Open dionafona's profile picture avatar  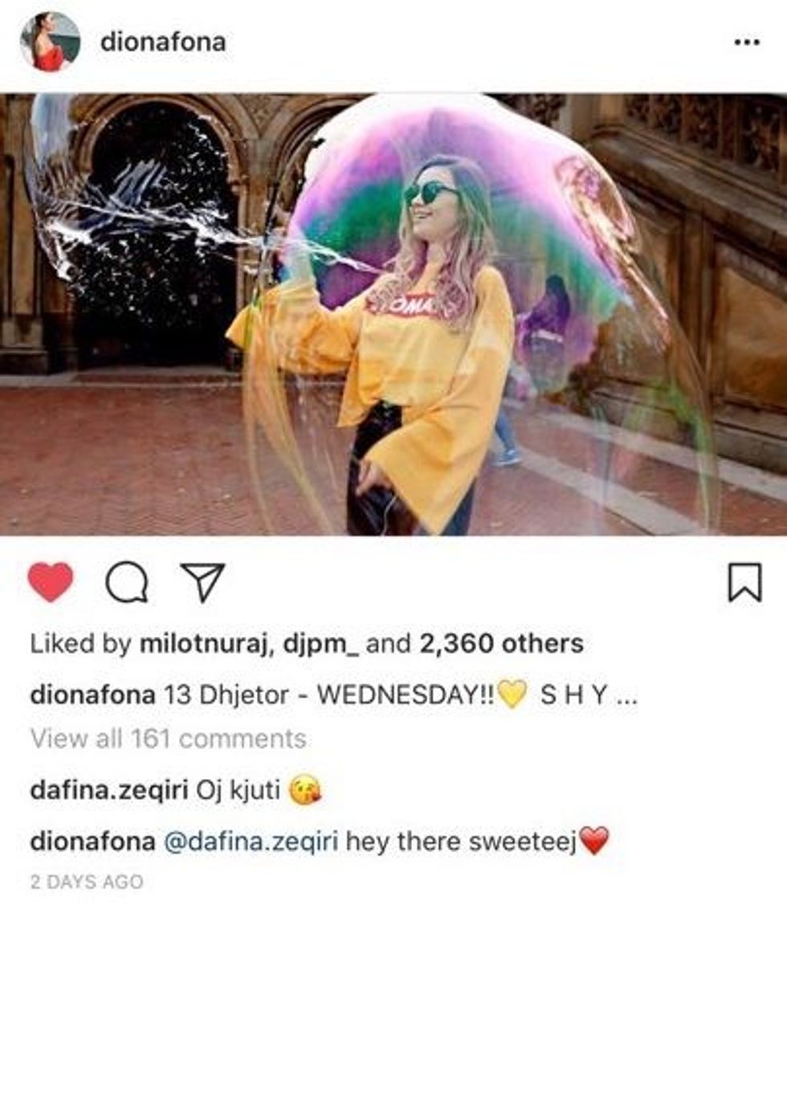click(50, 42)
